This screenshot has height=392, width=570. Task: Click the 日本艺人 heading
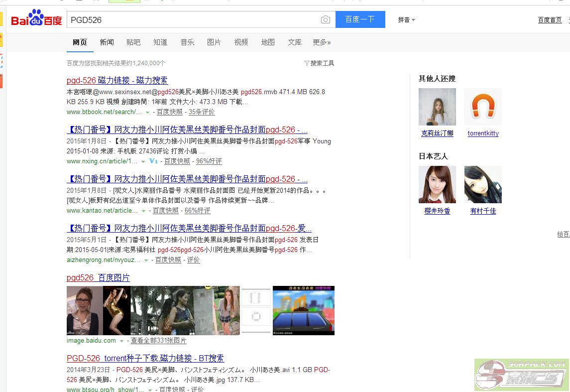pyautogui.click(x=433, y=156)
